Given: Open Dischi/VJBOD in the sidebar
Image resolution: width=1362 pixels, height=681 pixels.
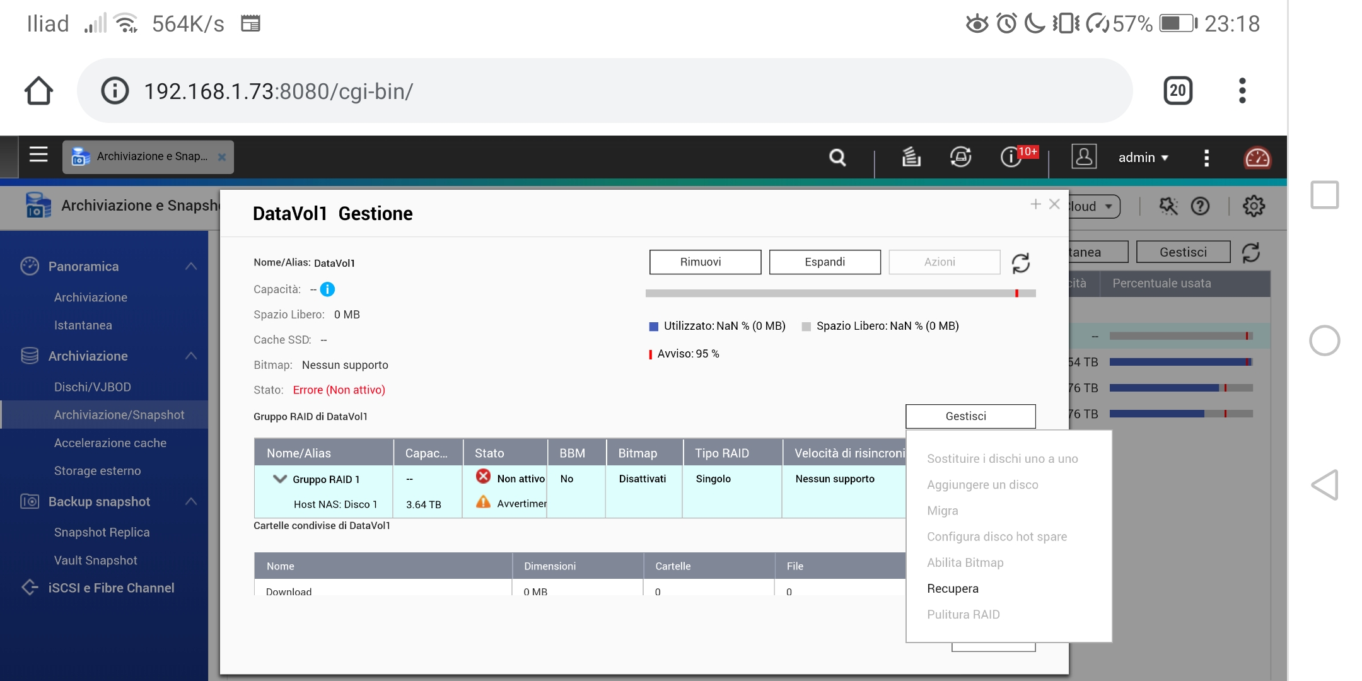Looking at the screenshot, I should 93,387.
